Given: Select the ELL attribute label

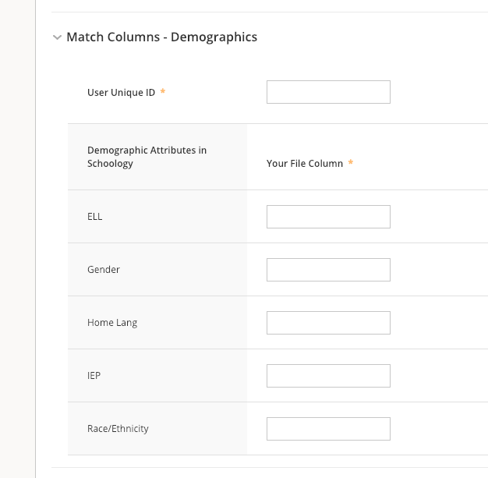Looking at the screenshot, I should (94, 217).
